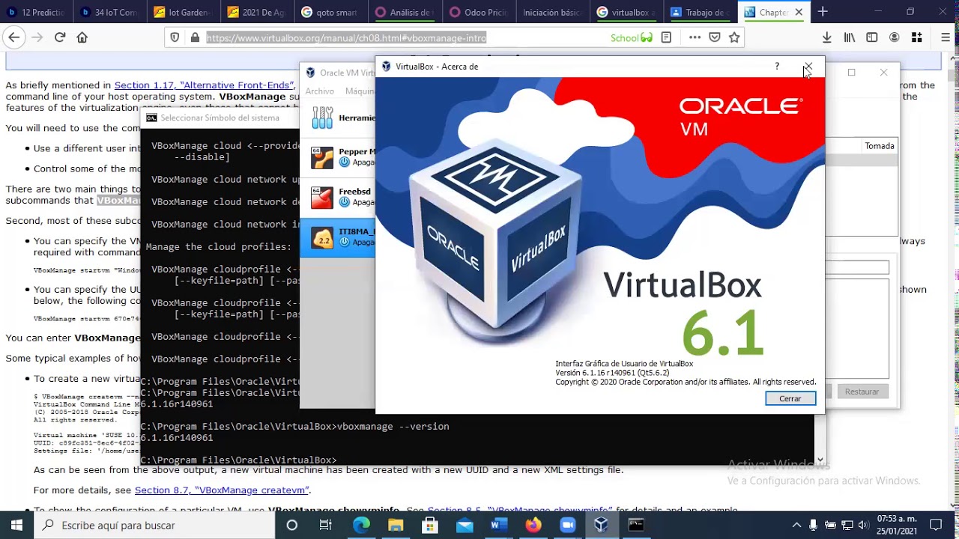This screenshot has width=959, height=539.
Task: Open Cortana circle on taskbar
Action: (292, 525)
